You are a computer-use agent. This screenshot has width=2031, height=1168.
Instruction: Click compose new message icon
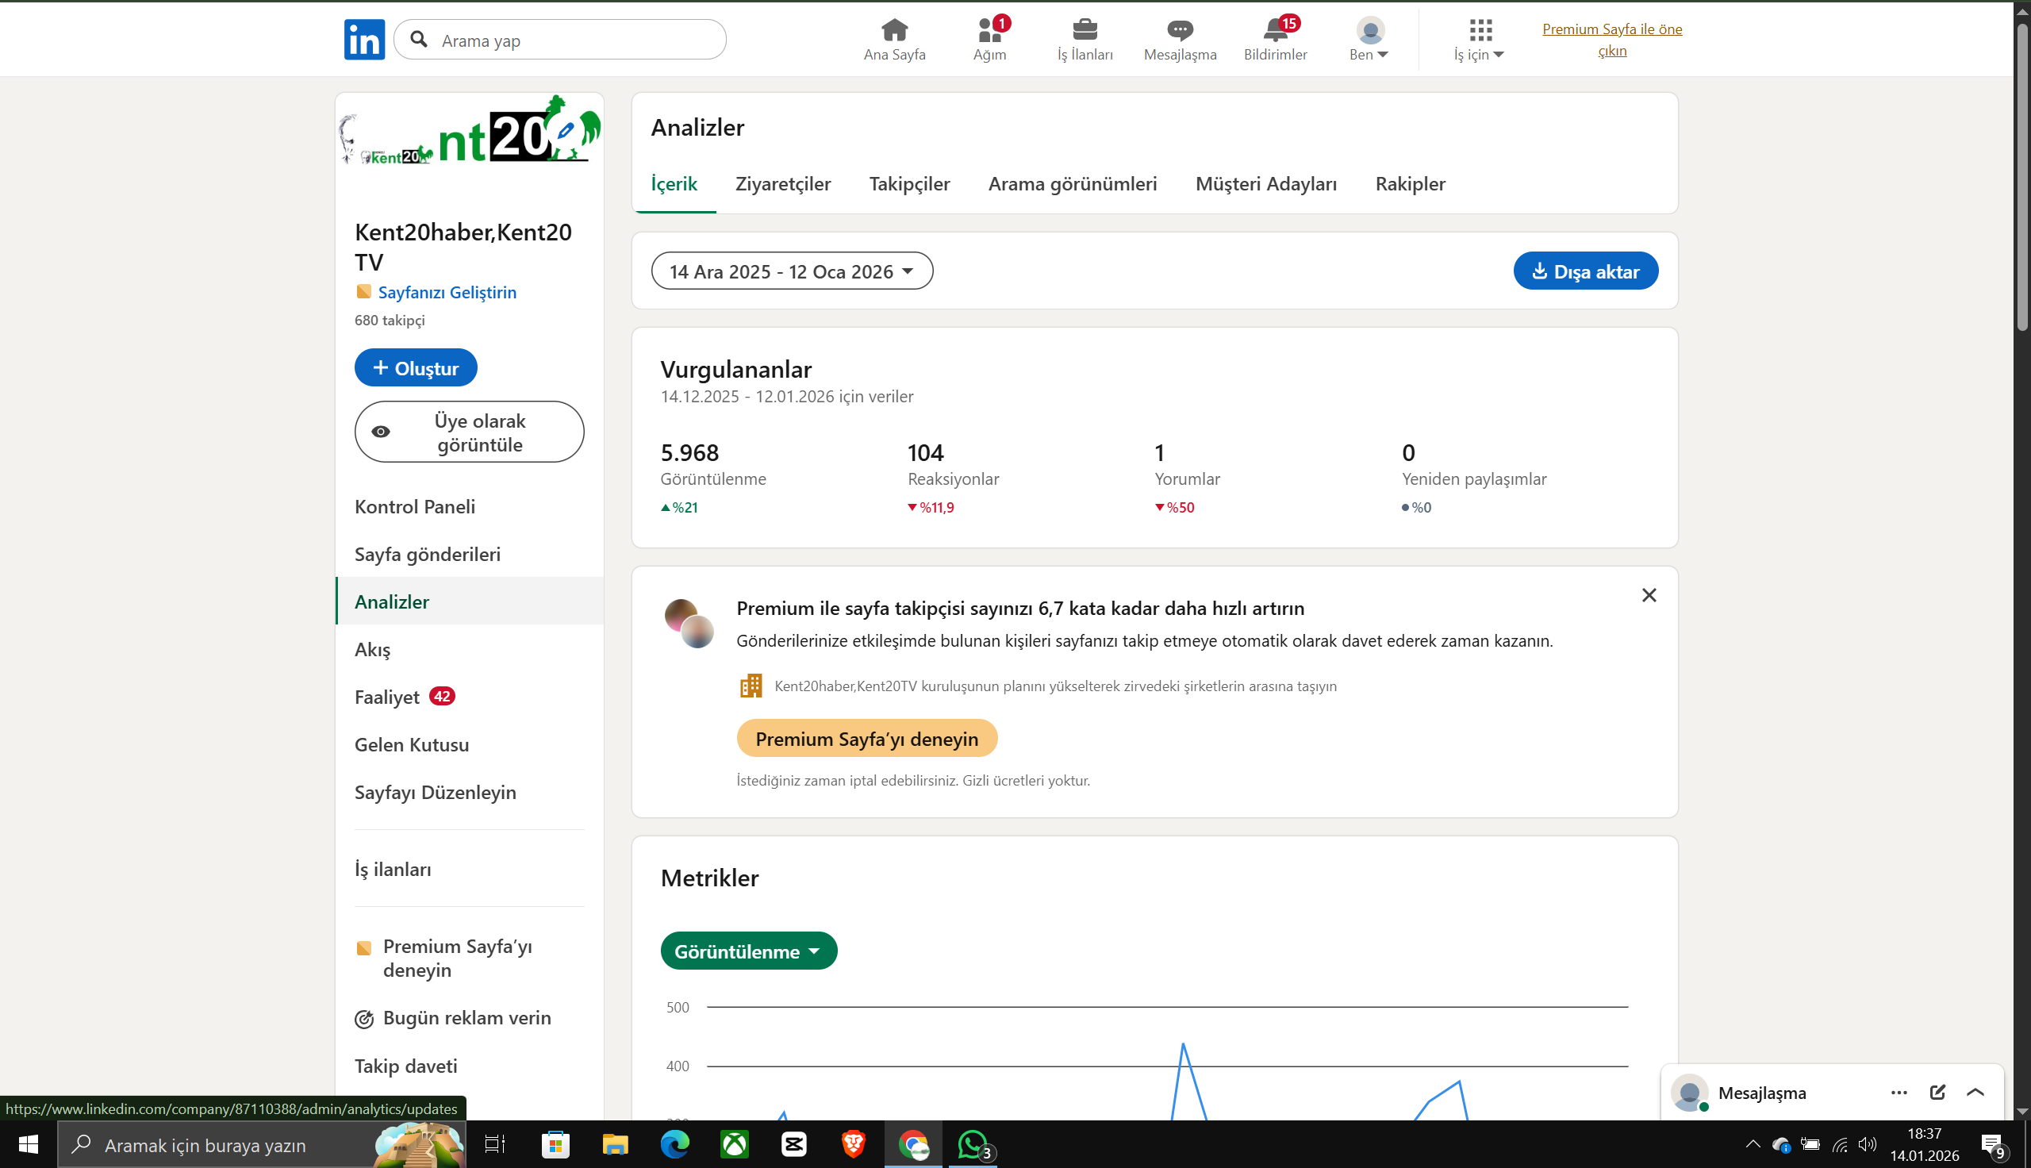pos(1937,1092)
